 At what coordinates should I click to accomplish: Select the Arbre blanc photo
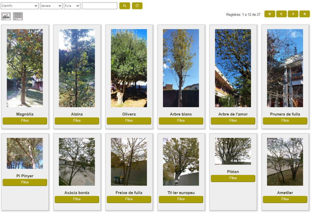point(181,68)
